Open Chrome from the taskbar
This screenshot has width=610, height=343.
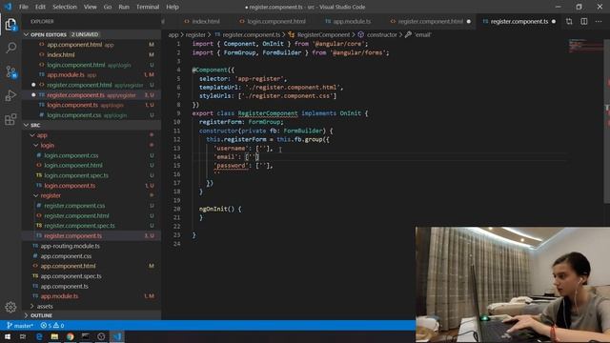pyautogui.click(x=70, y=336)
